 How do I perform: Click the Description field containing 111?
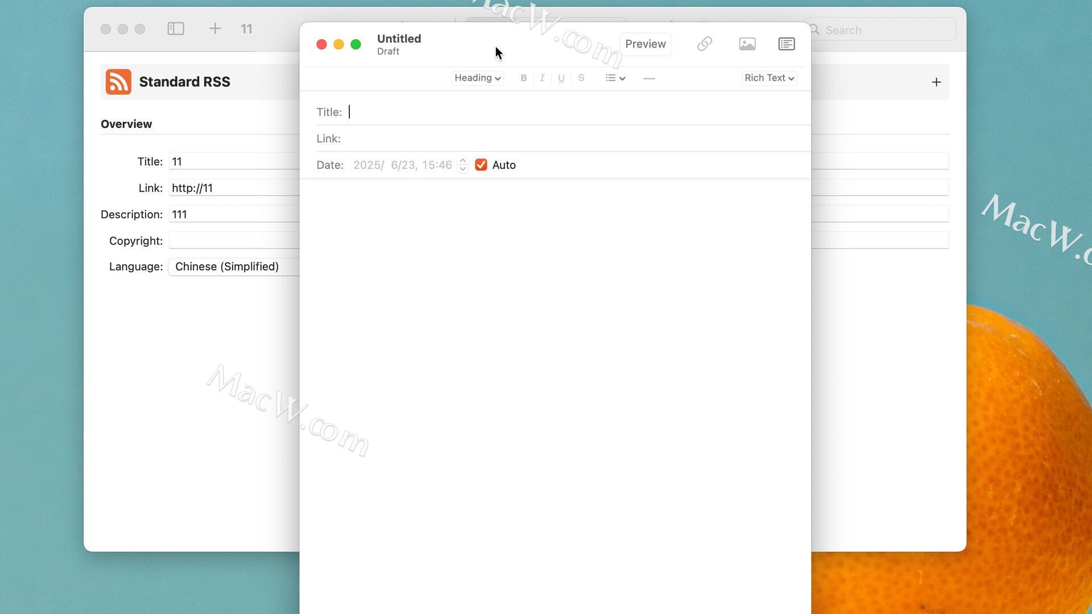(x=234, y=214)
